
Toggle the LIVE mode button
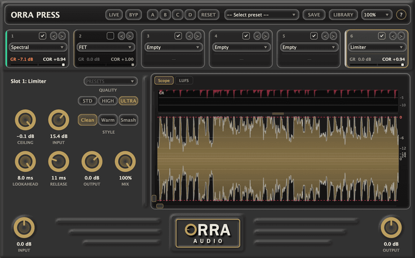(x=114, y=15)
